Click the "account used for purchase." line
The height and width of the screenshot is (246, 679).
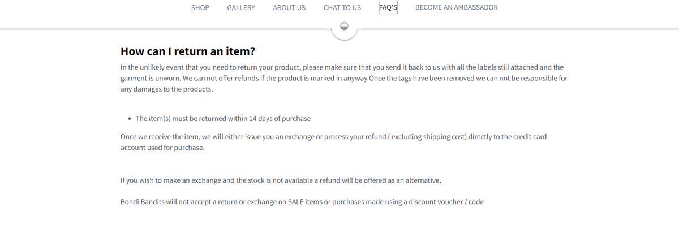(162, 148)
